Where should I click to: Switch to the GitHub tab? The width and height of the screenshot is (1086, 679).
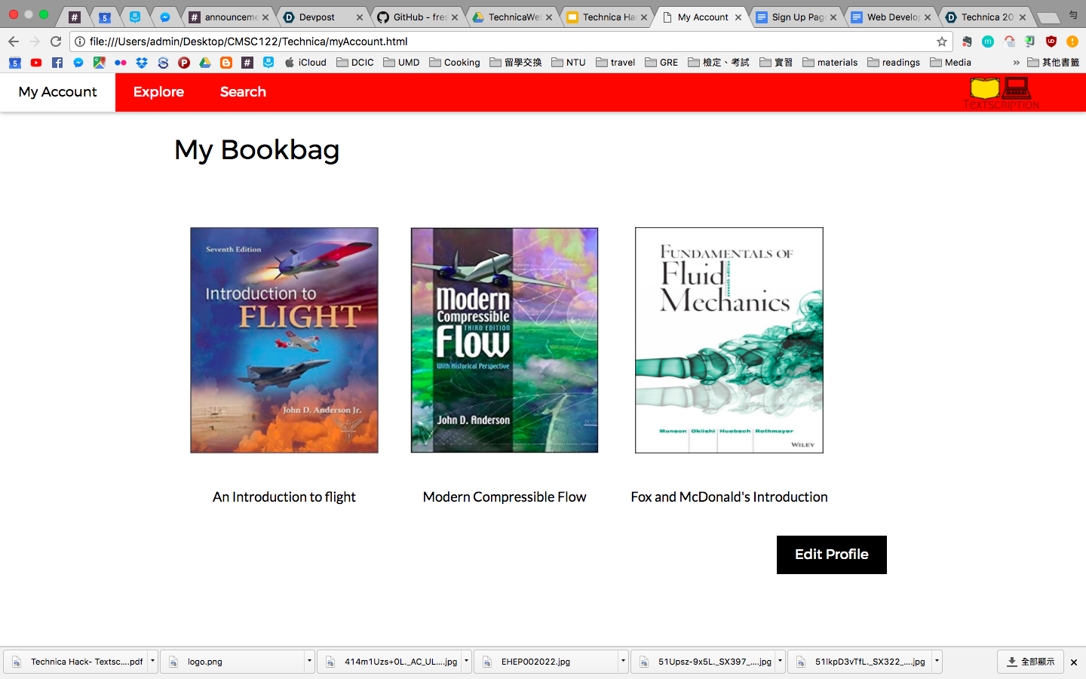[x=419, y=17]
